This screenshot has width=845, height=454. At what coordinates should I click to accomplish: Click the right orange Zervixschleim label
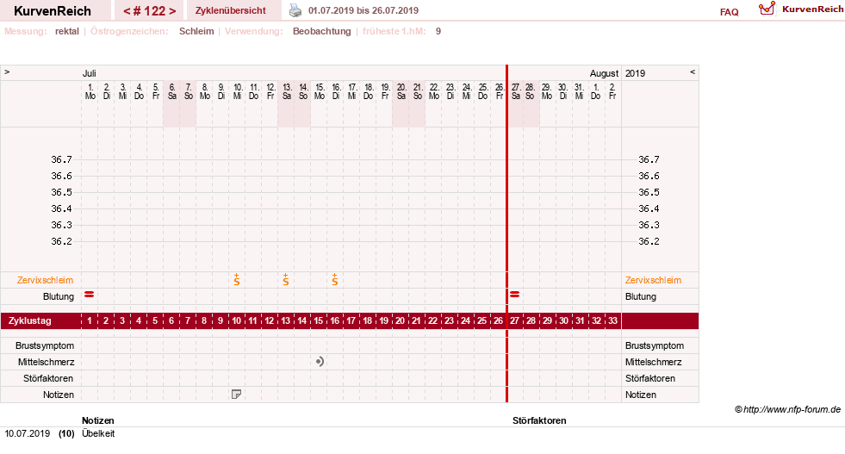653,280
